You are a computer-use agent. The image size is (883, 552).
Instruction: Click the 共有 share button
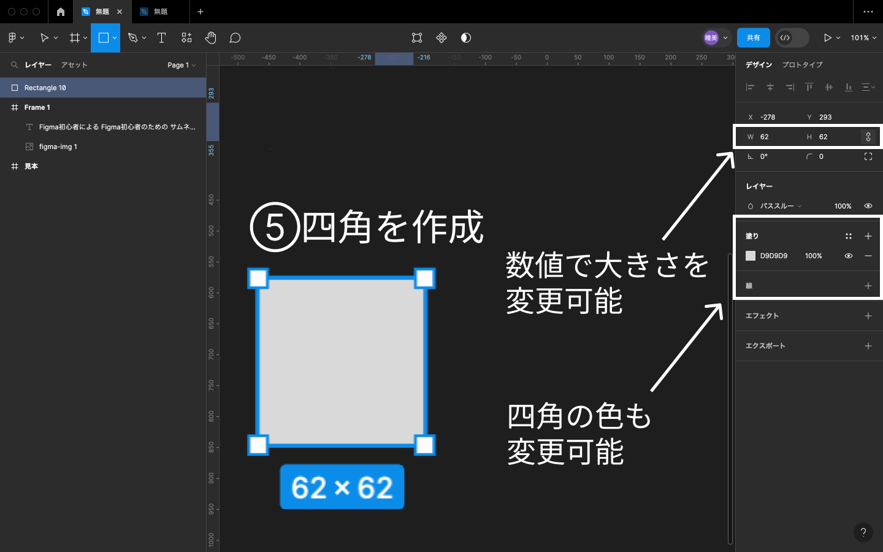pyautogui.click(x=753, y=38)
